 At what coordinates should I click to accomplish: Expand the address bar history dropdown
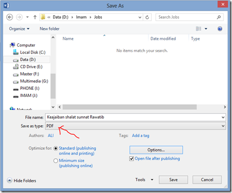pyautogui.click(x=140, y=17)
